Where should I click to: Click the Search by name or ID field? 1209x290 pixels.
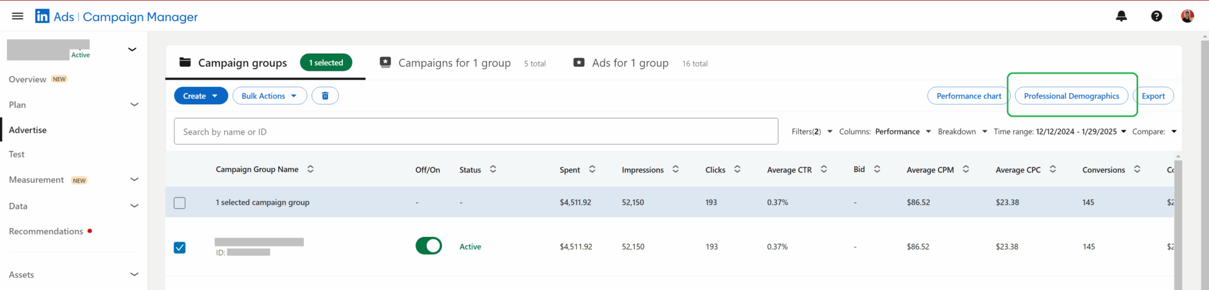pos(476,131)
